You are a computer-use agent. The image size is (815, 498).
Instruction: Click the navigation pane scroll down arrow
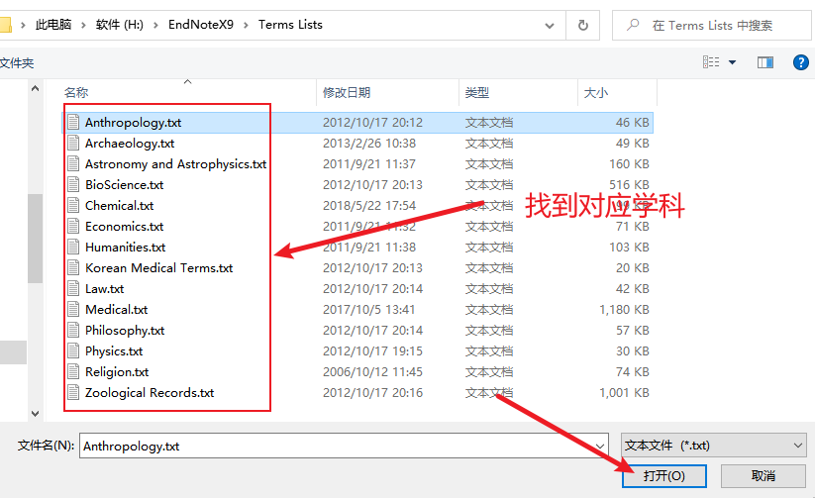(35, 414)
